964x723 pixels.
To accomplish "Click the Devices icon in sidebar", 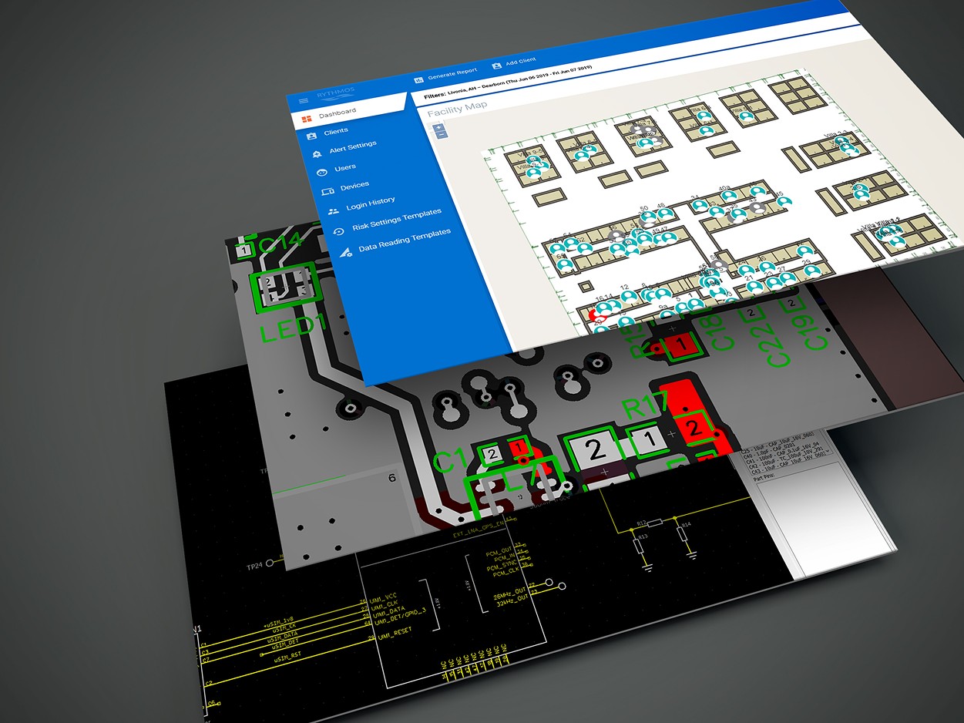I will point(327,191).
